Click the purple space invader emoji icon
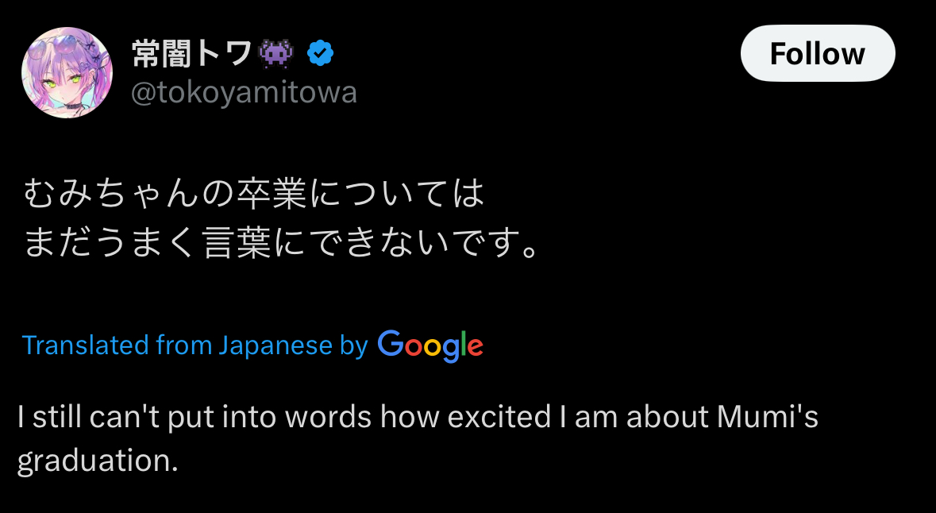This screenshot has width=936, height=513. [x=275, y=53]
